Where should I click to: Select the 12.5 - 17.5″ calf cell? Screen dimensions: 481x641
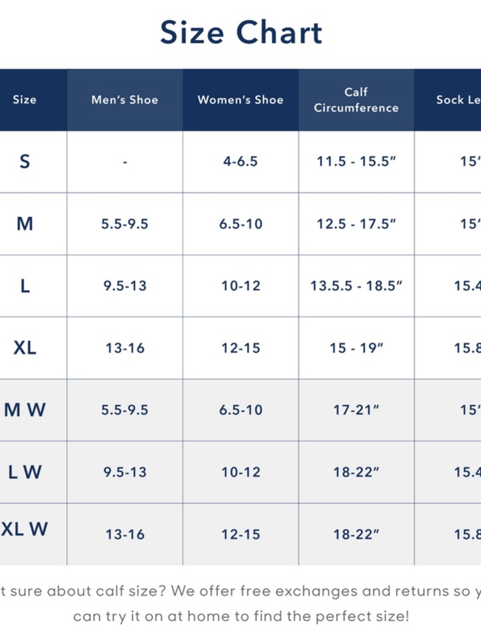click(x=356, y=224)
